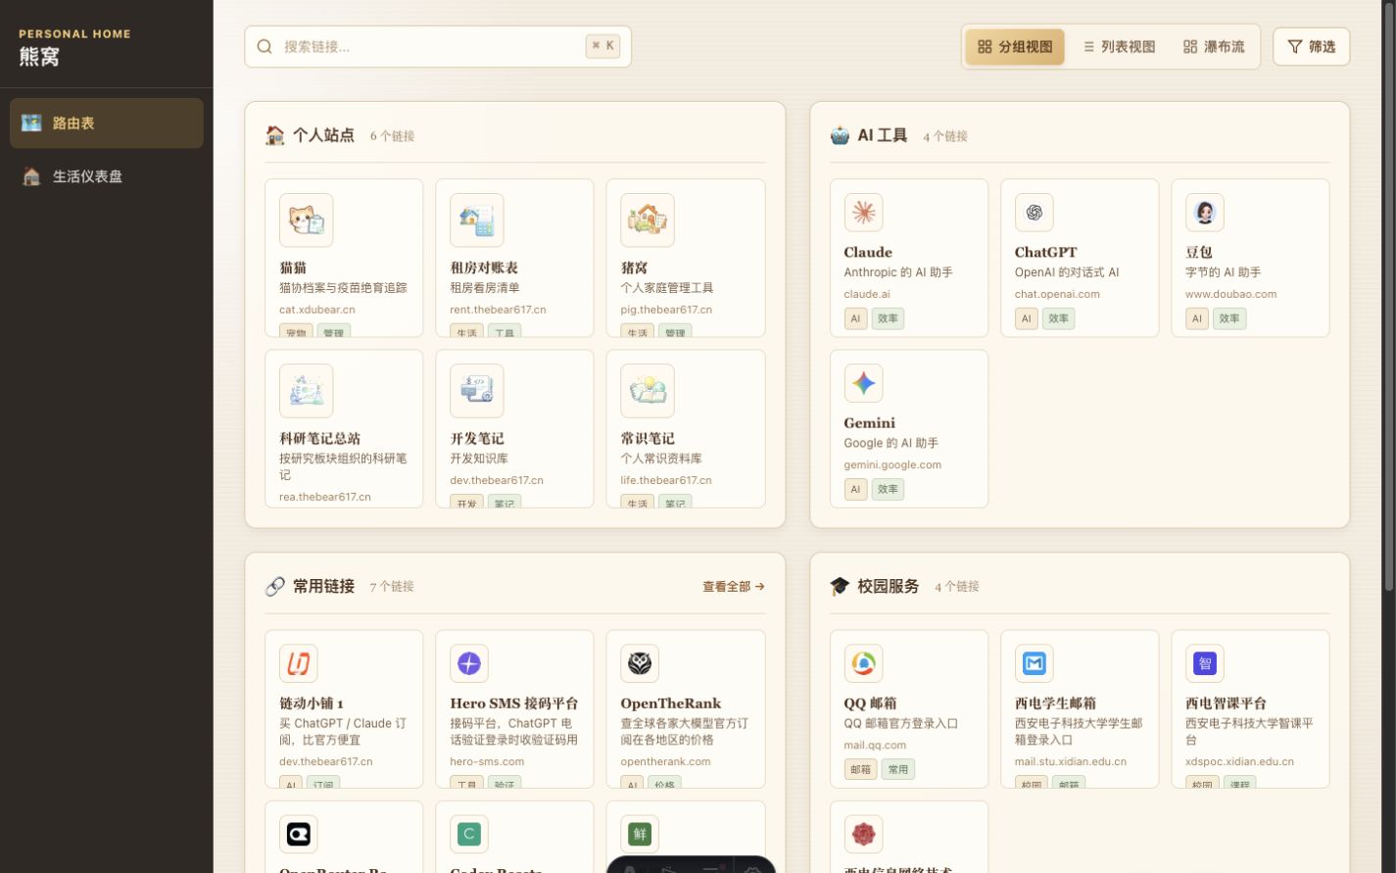Click 查看全部 to expand 常用链接
This screenshot has width=1396, height=873.
[733, 587]
